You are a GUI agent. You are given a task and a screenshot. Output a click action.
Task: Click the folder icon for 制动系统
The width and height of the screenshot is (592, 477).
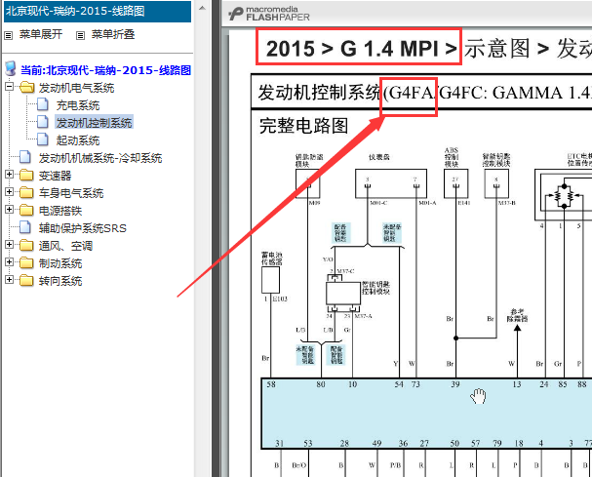(26, 262)
